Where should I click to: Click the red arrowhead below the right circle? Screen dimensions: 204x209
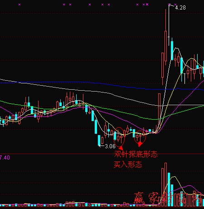pyautogui.click(x=140, y=144)
